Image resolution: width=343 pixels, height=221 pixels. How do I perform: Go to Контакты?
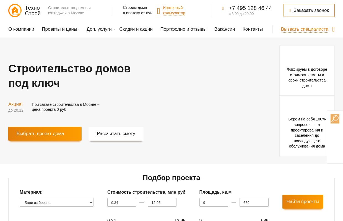253,29
